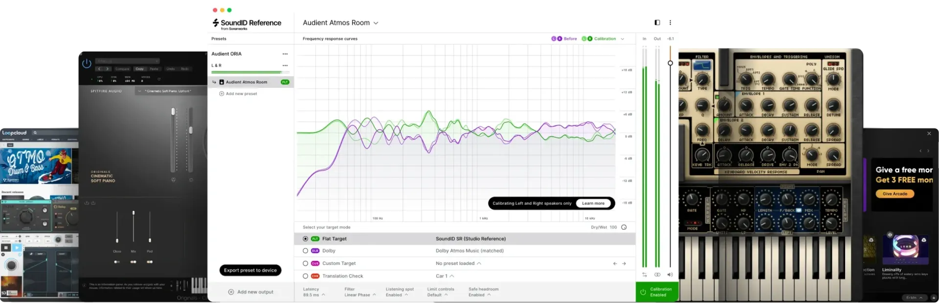Choose Translation Check target mode
Screen dimensions: 939x303
pos(305,276)
